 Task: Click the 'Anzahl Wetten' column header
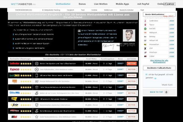pos(91,59)
